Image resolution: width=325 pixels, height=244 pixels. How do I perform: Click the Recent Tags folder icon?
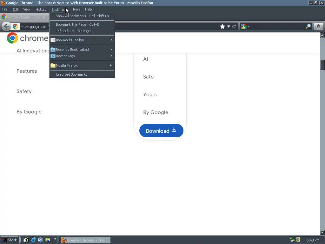[x=53, y=56]
